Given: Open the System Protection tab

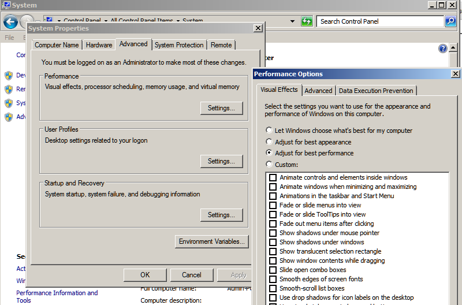Looking at the screenshot, I should (x=179, y=45).
